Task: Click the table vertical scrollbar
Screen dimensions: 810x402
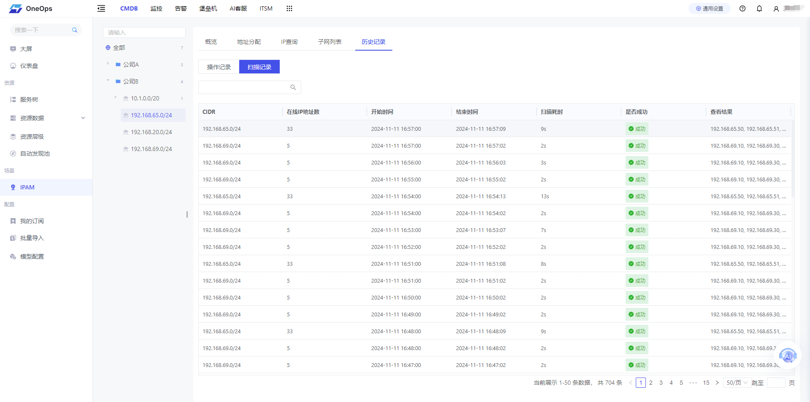Action: 793,159
